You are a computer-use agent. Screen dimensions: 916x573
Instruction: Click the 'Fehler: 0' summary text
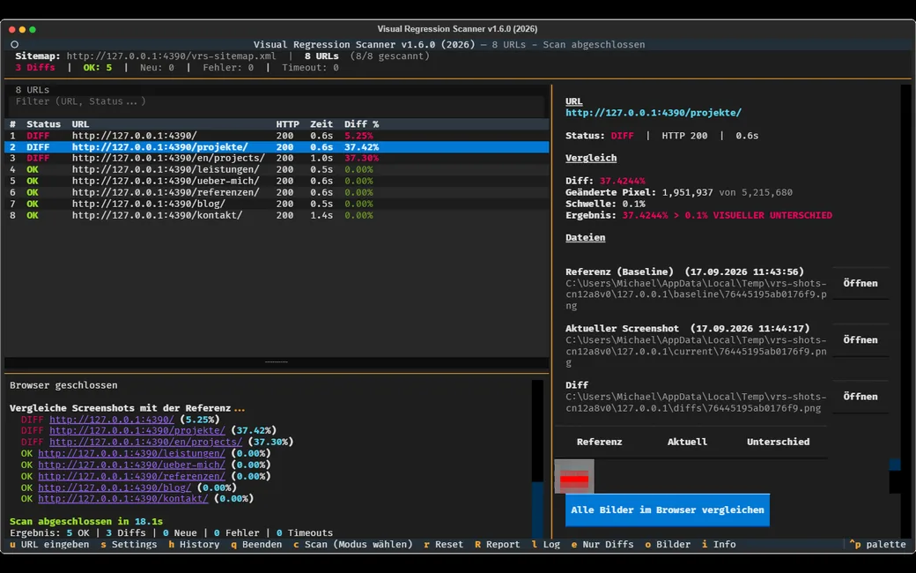228,67
